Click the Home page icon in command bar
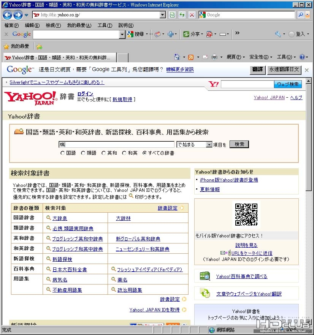The image size is (314, 335). point(177,57)
